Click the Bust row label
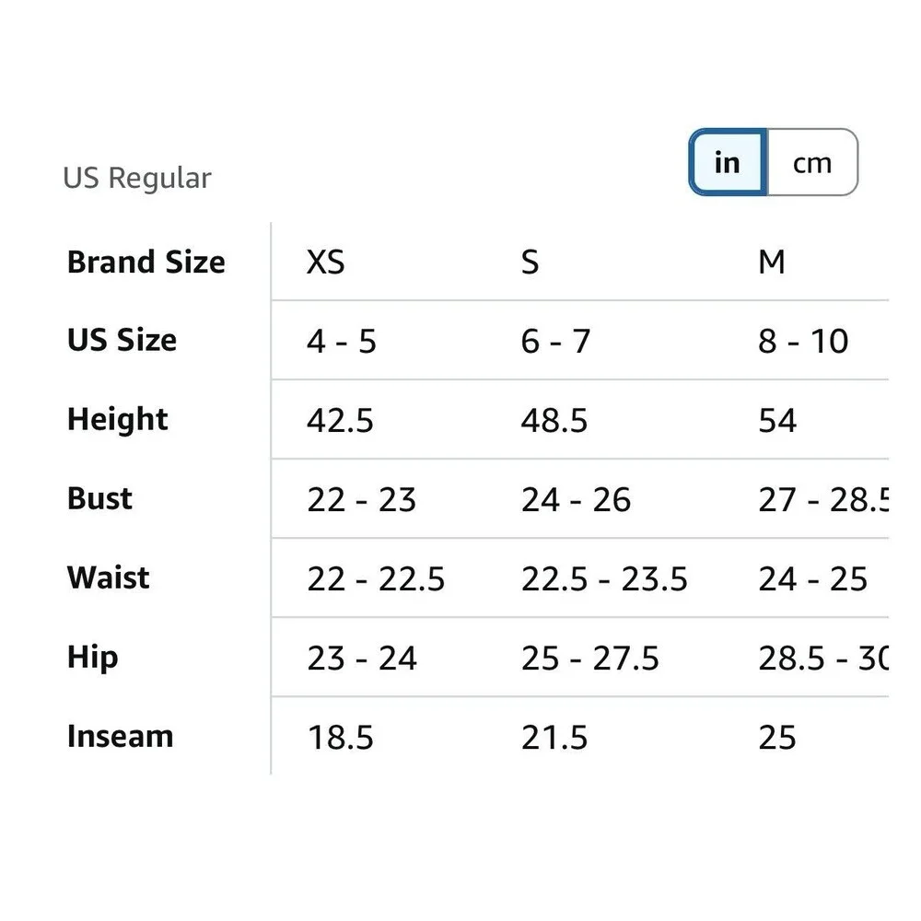This screenshot has height=921, width=921. coord(99,498)
